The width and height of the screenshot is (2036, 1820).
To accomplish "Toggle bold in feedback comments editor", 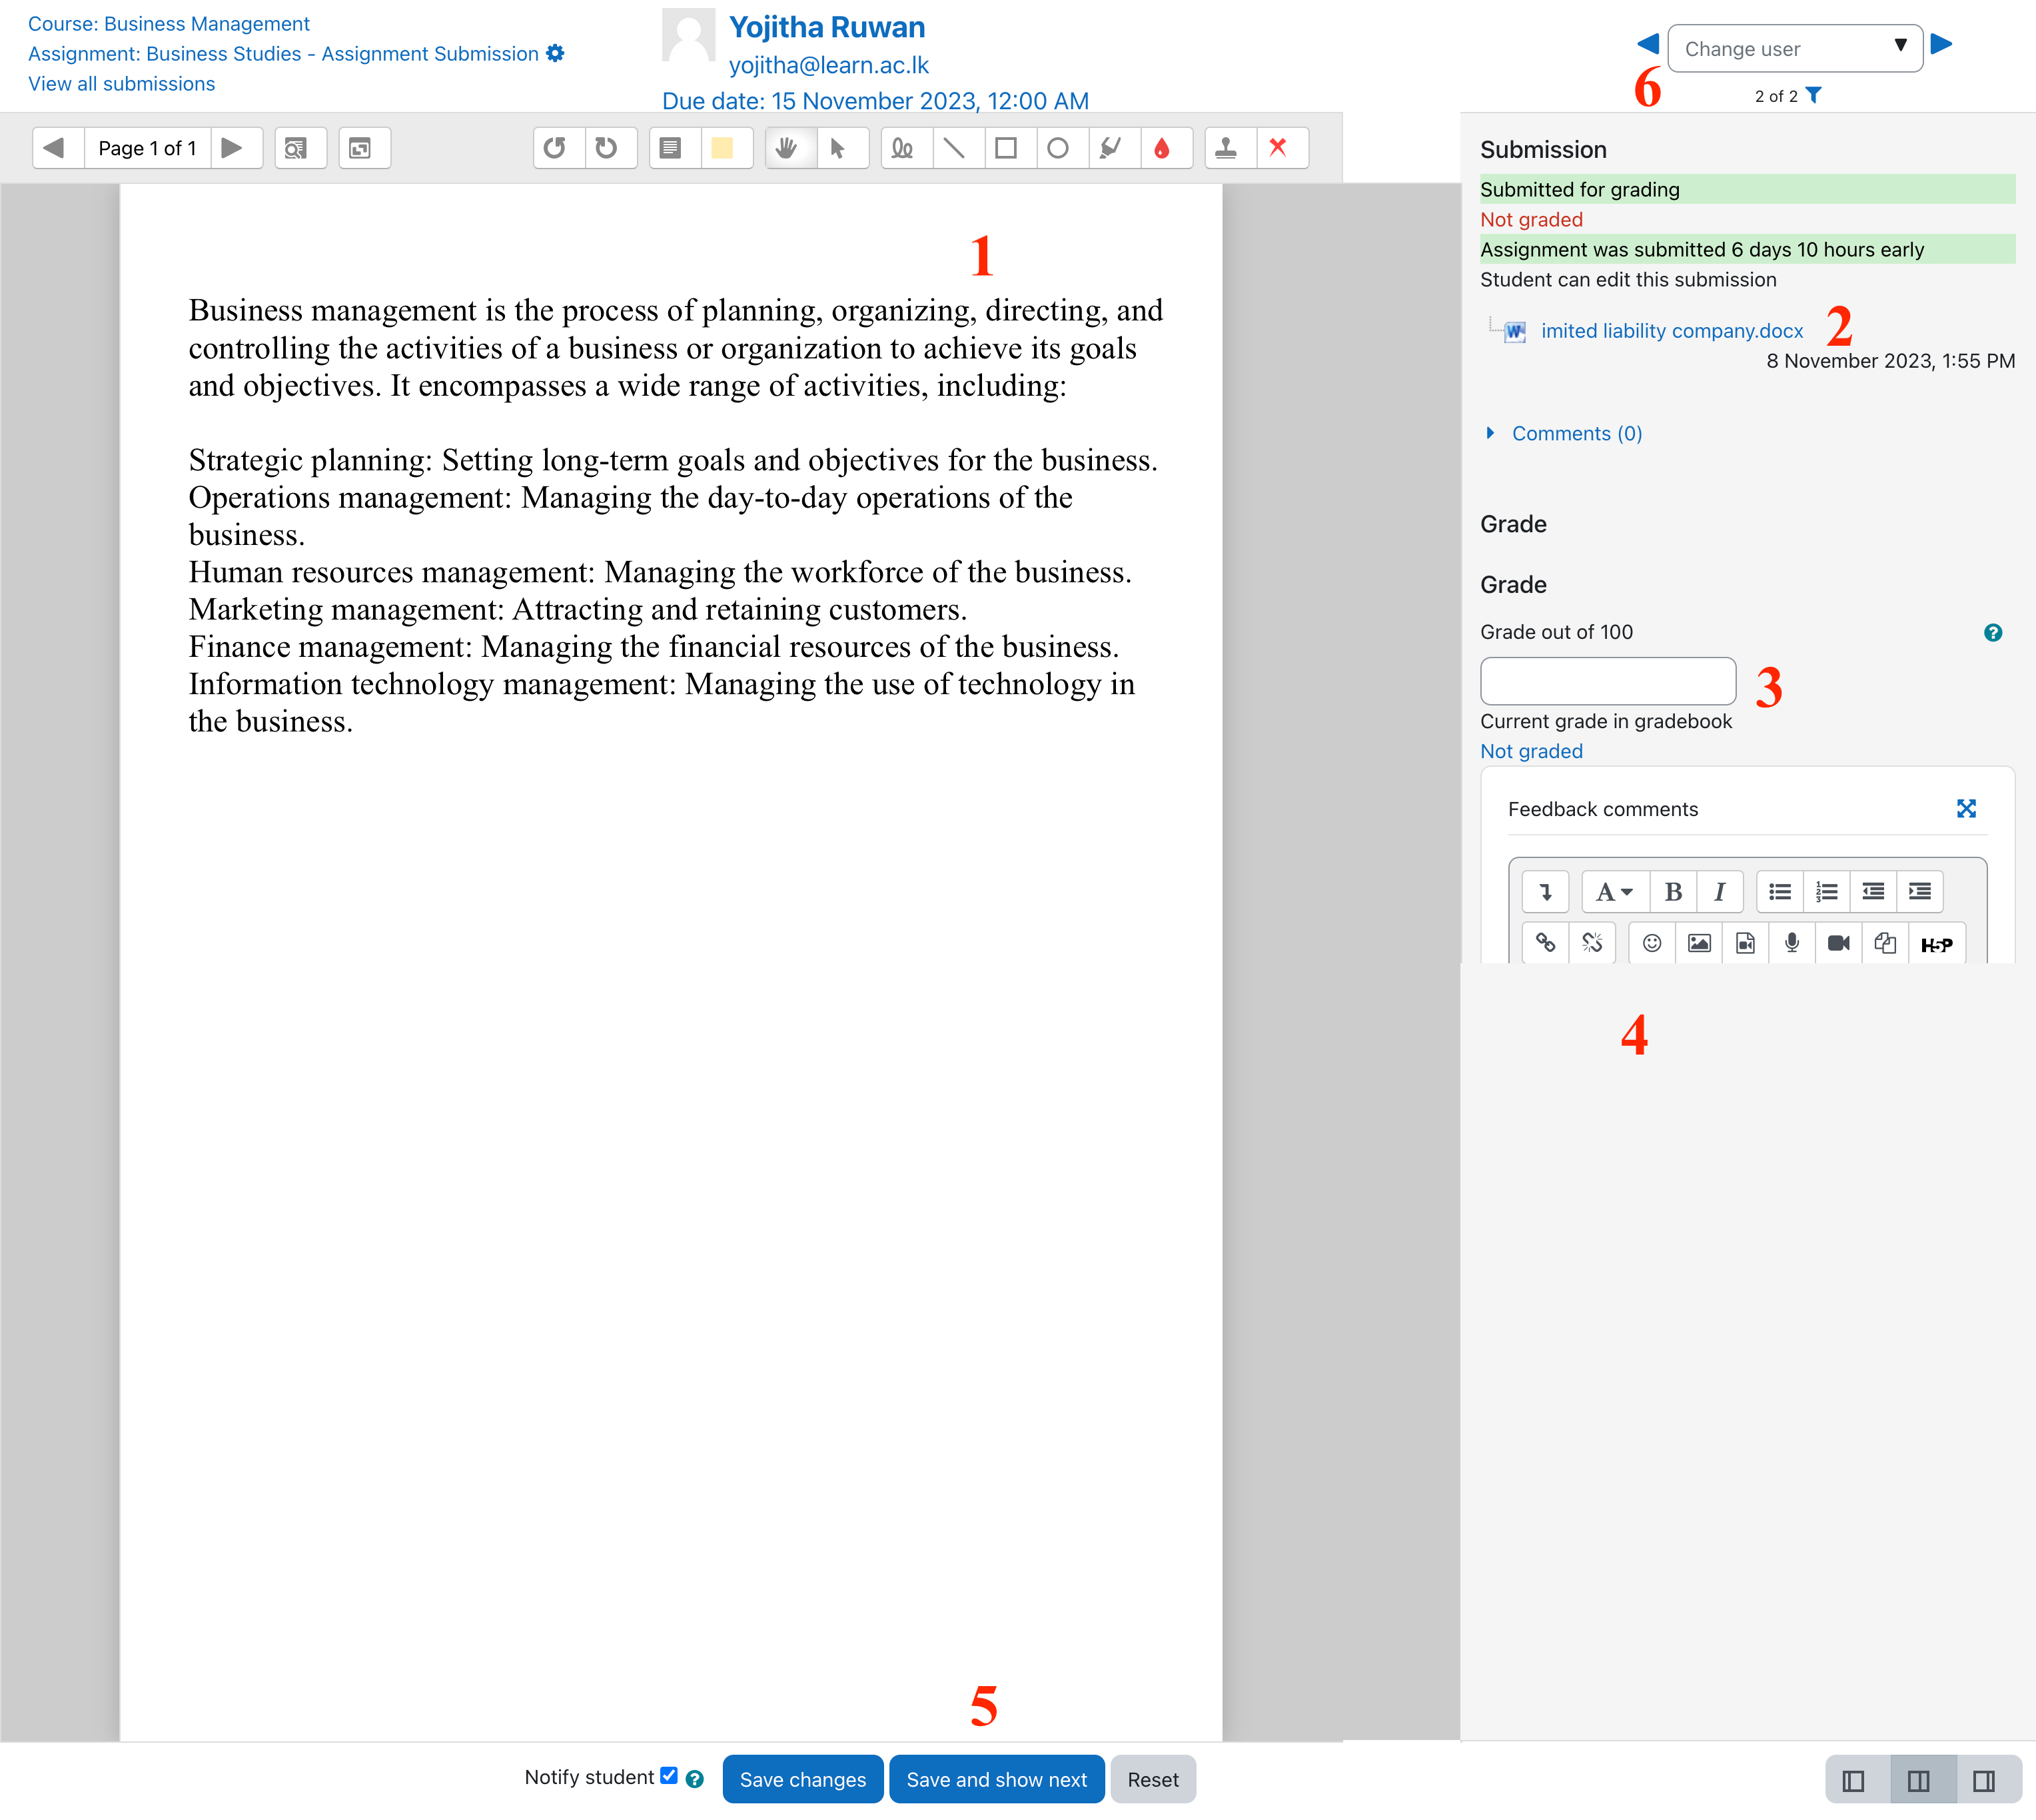I will coord(1672,891).
